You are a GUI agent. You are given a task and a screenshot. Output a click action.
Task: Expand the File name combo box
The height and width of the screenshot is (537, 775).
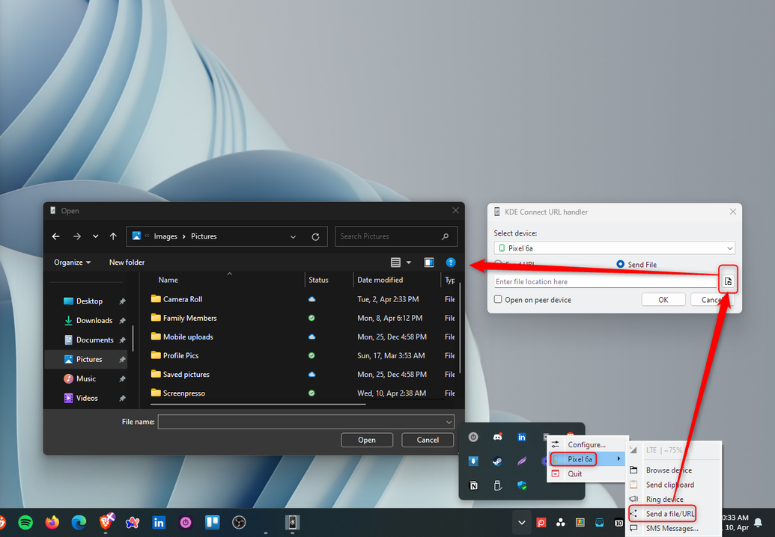(x=449, y=422)
